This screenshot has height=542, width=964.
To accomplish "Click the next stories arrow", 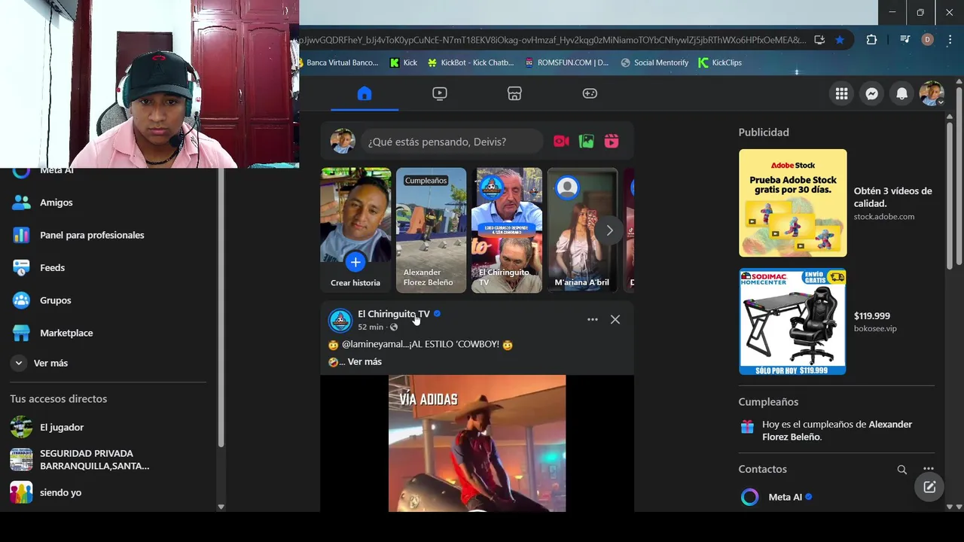I will coord(609,230).
